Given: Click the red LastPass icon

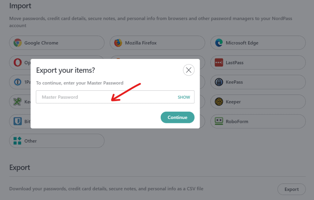Looking at the screenshot, I should pos(219,63).
